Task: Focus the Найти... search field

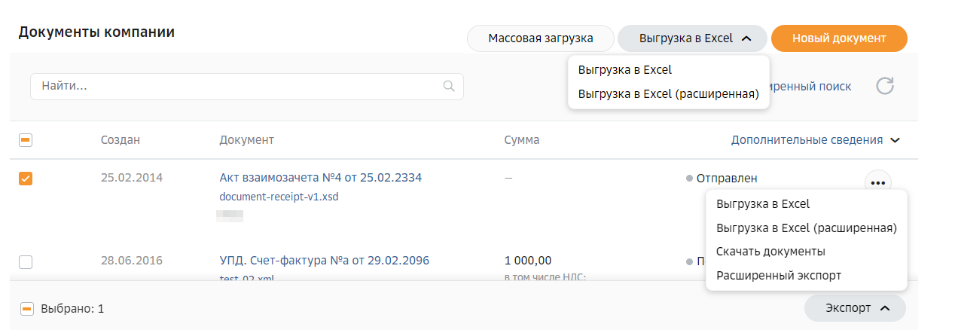Action: pos(246,86)
